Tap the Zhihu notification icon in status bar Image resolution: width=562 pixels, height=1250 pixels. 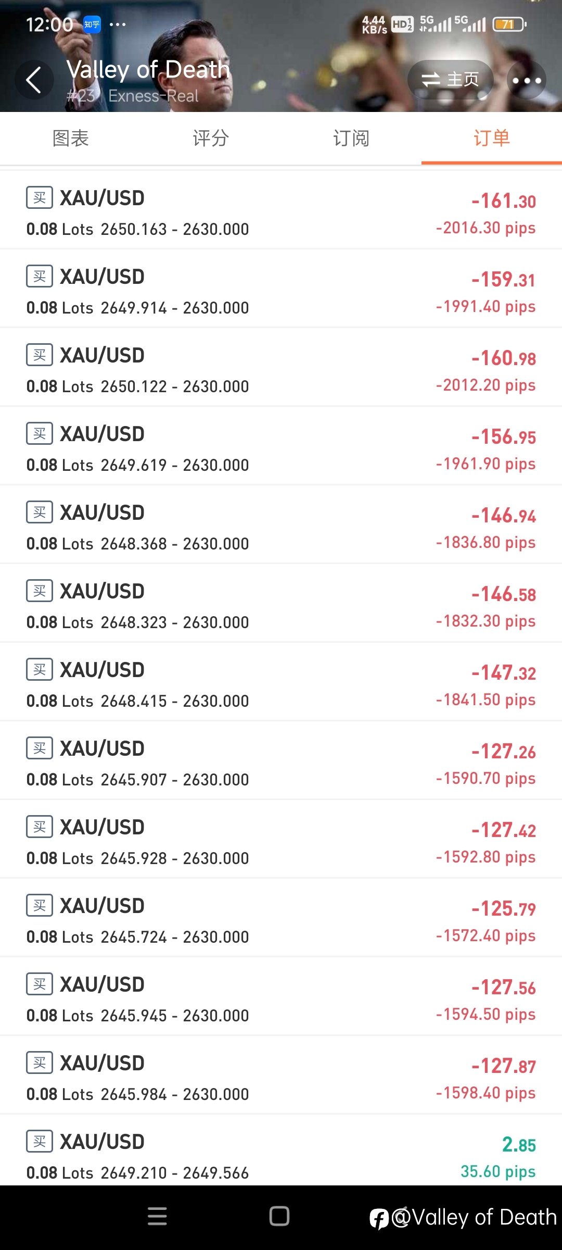click(x=92, y=24)
